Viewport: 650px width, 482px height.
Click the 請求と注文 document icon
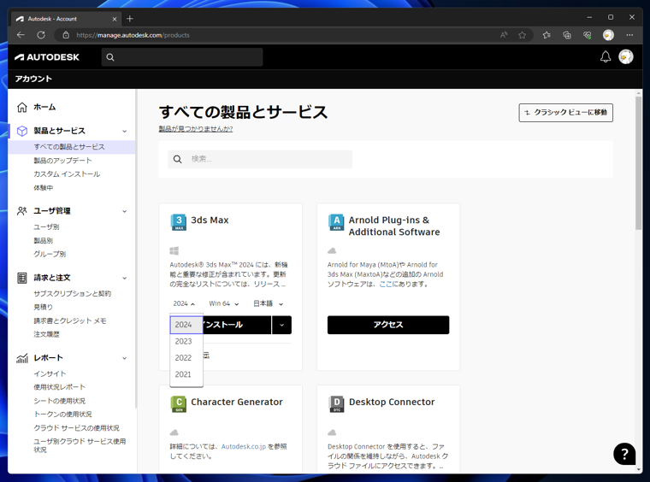22,278
